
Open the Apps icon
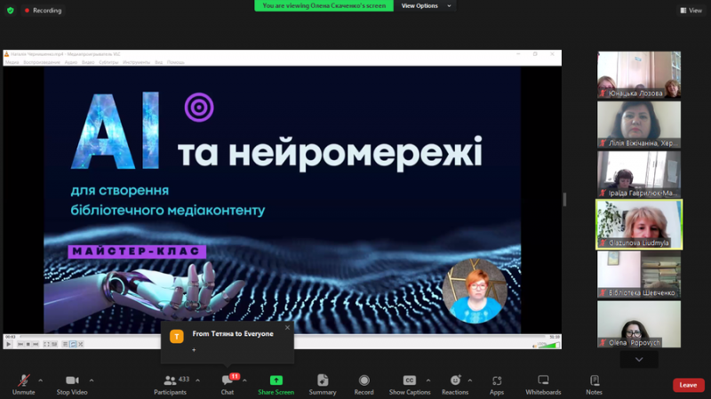[497, 380]
